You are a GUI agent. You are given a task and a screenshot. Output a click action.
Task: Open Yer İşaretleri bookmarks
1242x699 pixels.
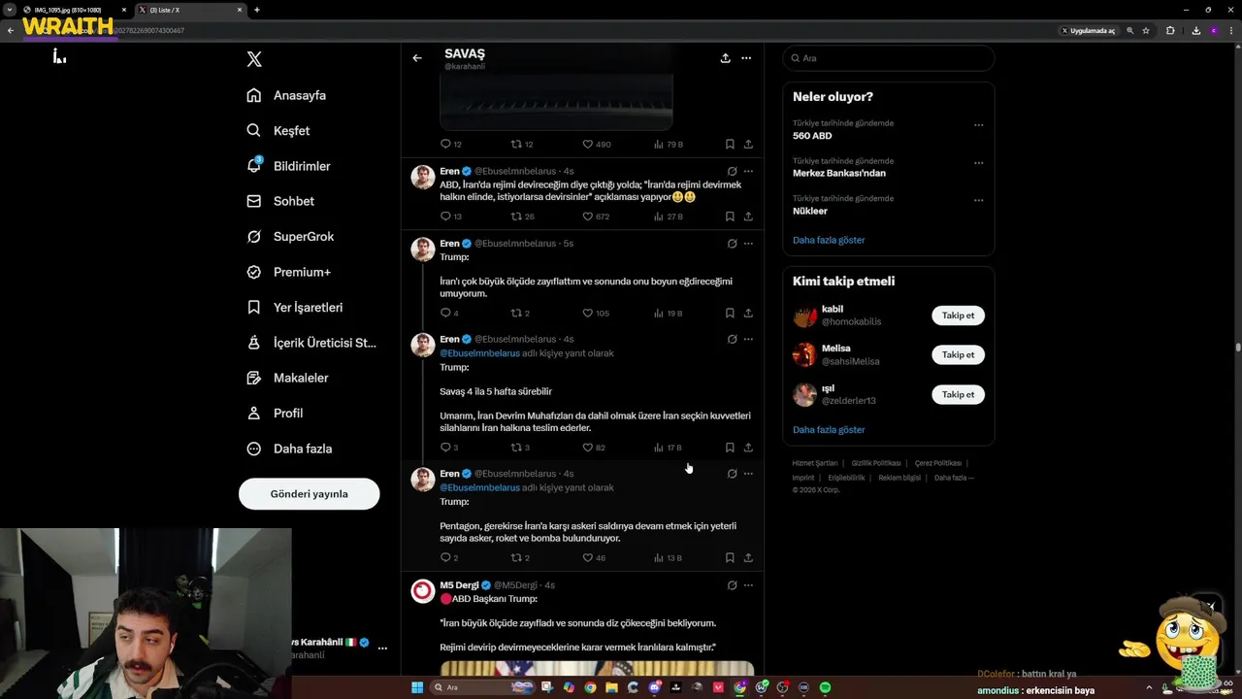[x=295, y=307]
